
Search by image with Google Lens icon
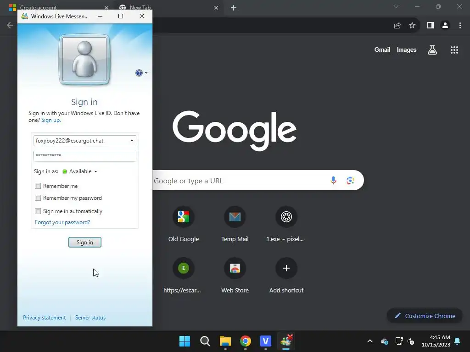pos(350,181)
